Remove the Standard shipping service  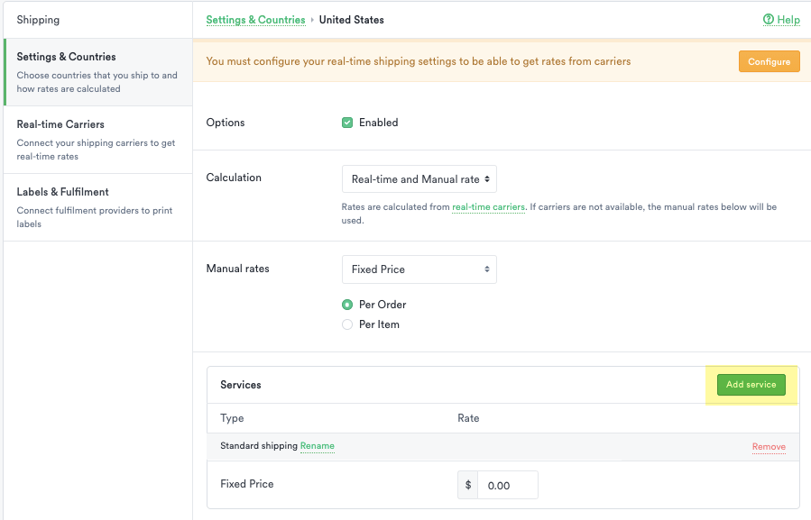coord(769,447)
